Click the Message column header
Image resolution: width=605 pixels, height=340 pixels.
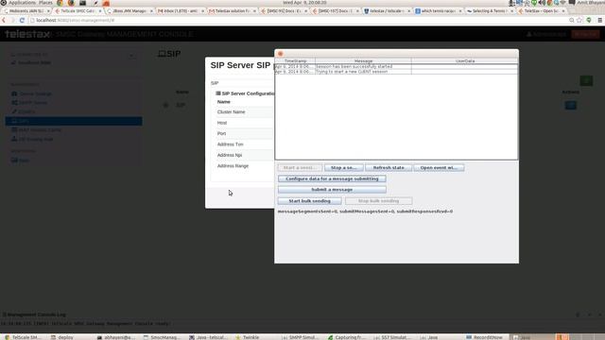click(363, 60)
